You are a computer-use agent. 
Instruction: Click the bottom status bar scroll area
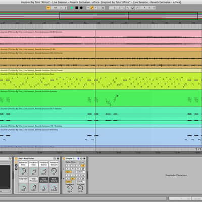point(83,198)
